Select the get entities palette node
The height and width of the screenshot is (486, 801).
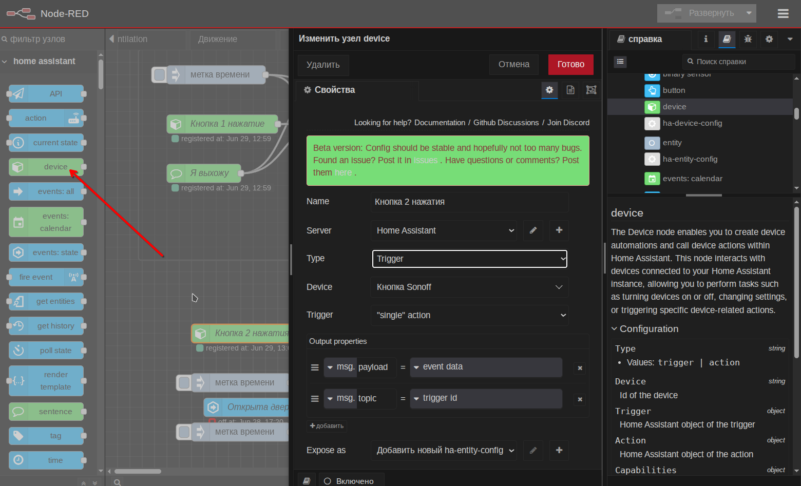point(46,301)
